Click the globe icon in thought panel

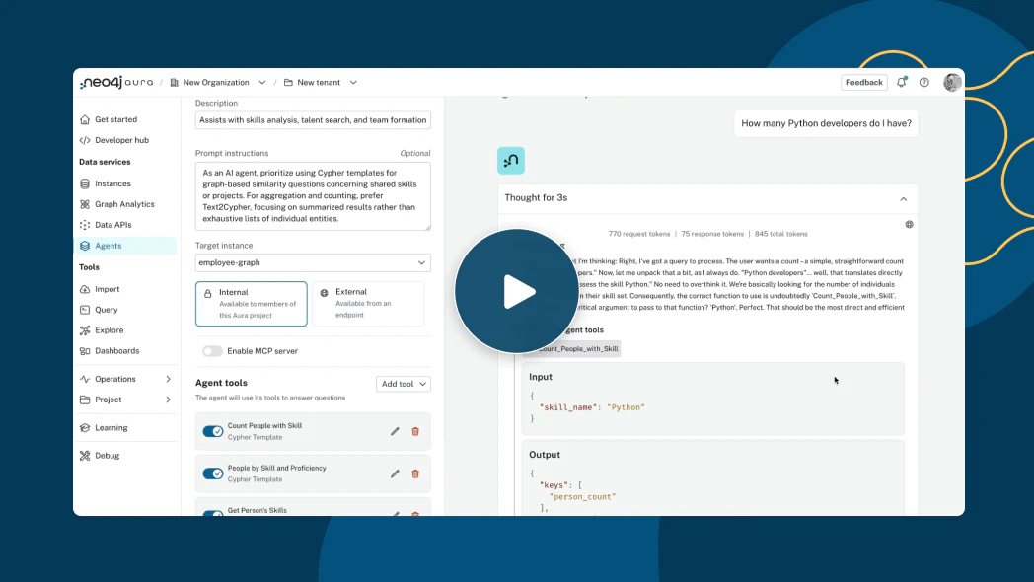(909, 224)
